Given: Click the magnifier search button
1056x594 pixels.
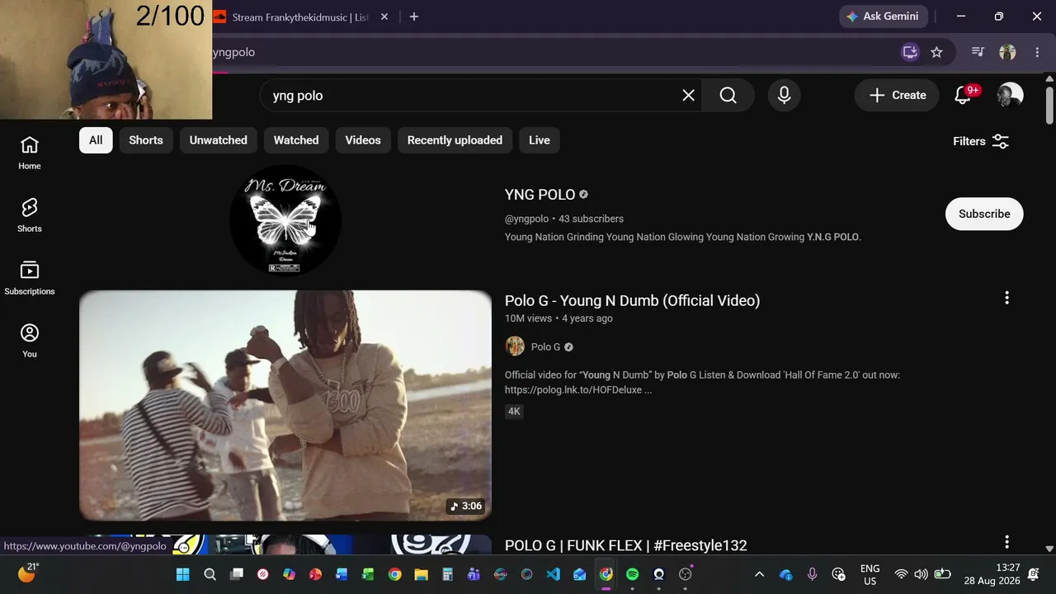Looking at the screenshot, I should click(728, 96).
